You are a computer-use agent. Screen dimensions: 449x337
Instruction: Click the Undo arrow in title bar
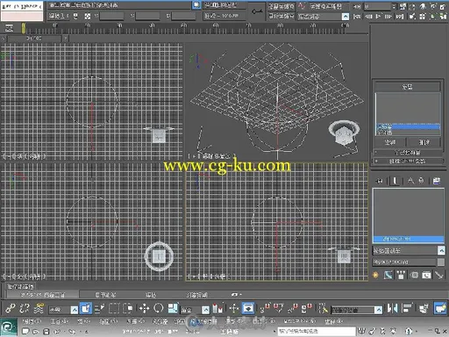(58, 332)
